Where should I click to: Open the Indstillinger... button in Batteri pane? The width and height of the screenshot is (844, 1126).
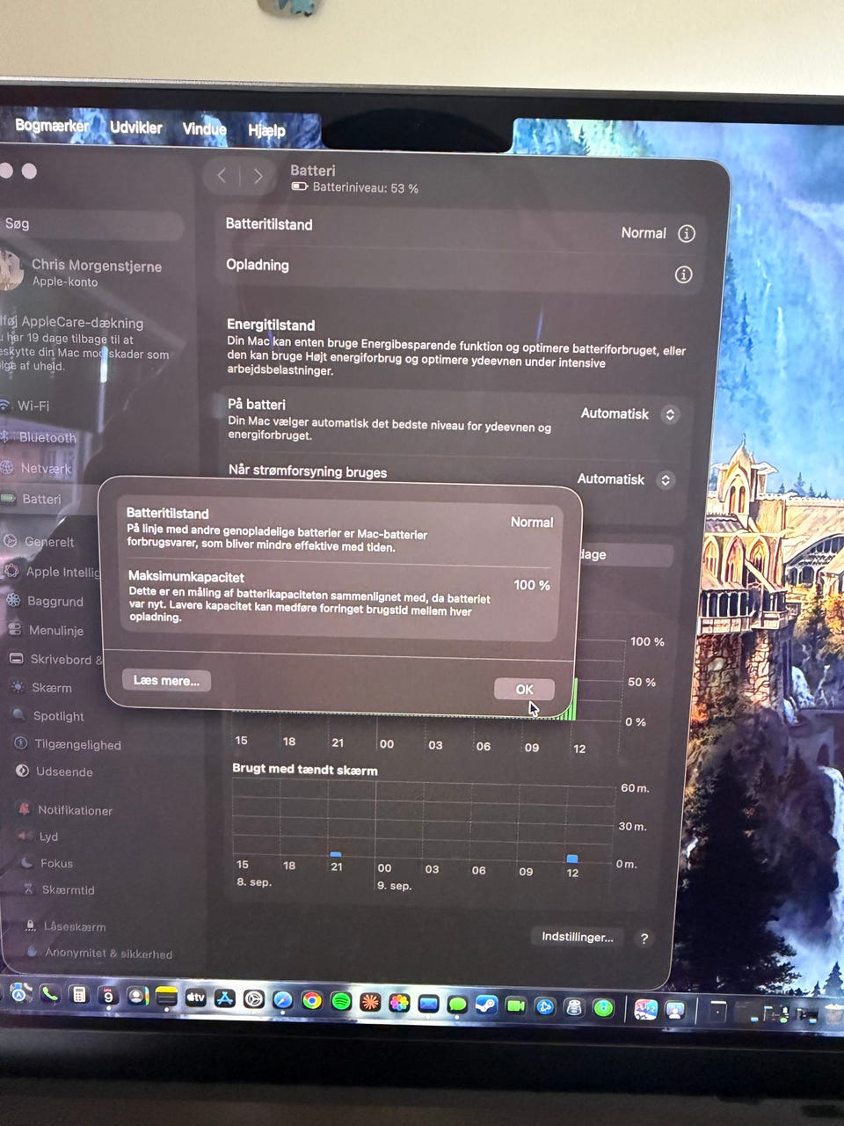[x=577, y=937]
